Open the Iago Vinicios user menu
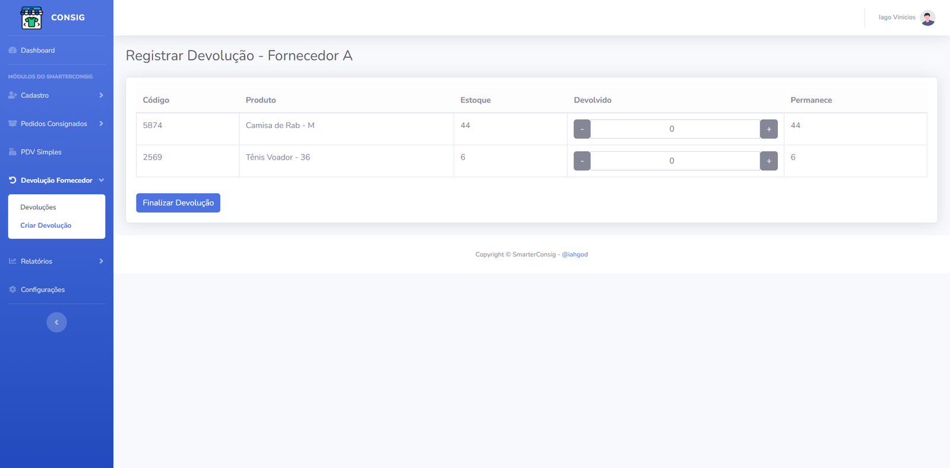The width and height of the screenshot is (950, 468). tap(897, 18)
